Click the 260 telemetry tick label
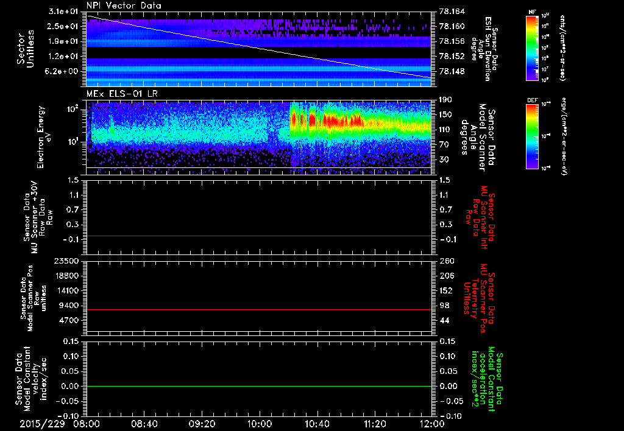 tap(446, 261)
